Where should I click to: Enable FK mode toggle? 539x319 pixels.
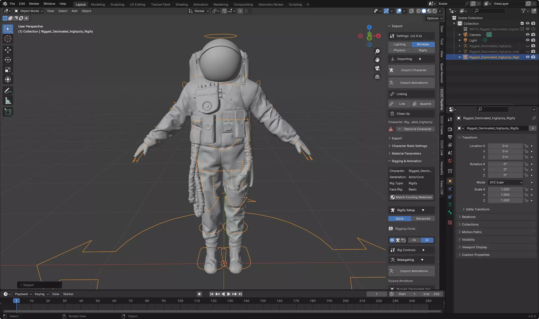414,240
